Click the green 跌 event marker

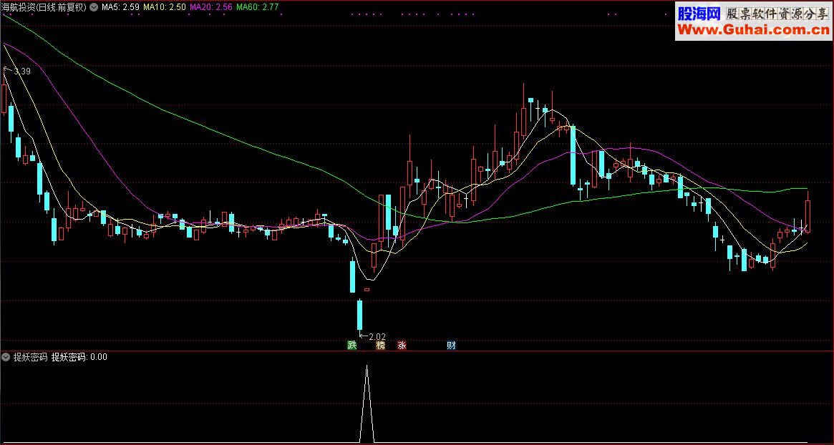[x=351, y=345]
